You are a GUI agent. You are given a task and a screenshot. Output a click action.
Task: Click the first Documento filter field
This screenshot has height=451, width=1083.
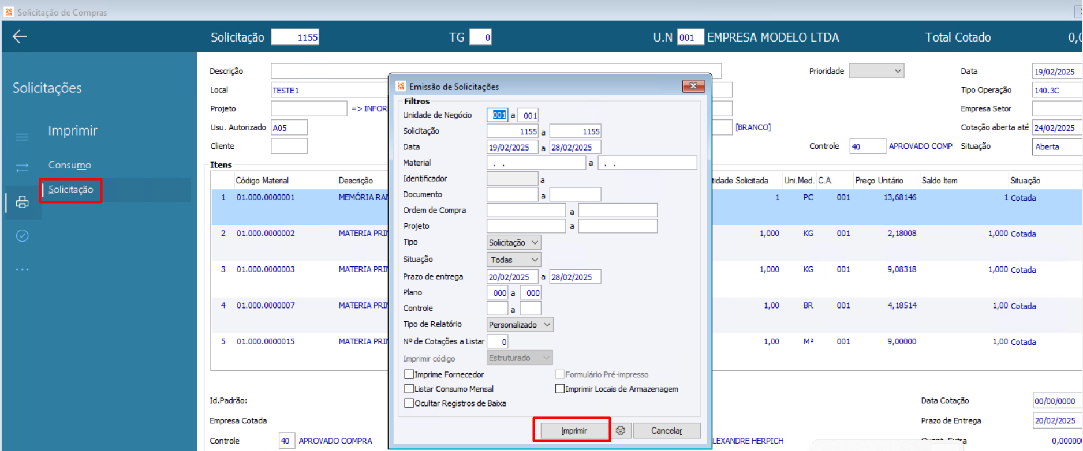point(513,195)
